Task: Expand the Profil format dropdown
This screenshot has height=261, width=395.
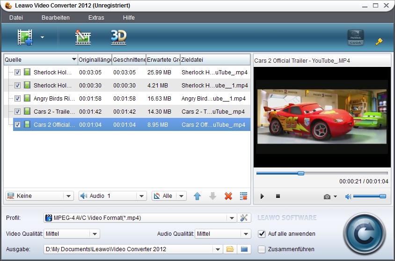Action: click(231, 218)
